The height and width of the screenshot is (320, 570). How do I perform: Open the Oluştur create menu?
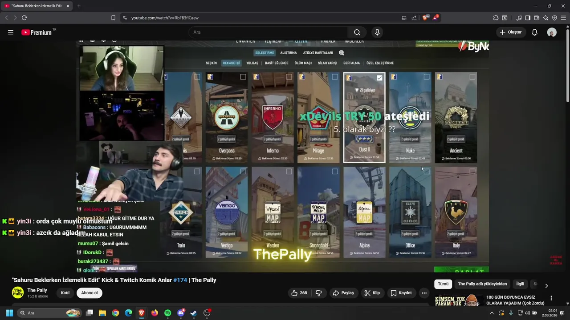coord(510,32)
